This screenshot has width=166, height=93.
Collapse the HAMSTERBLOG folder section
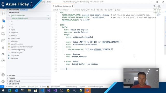pos(28,13)
